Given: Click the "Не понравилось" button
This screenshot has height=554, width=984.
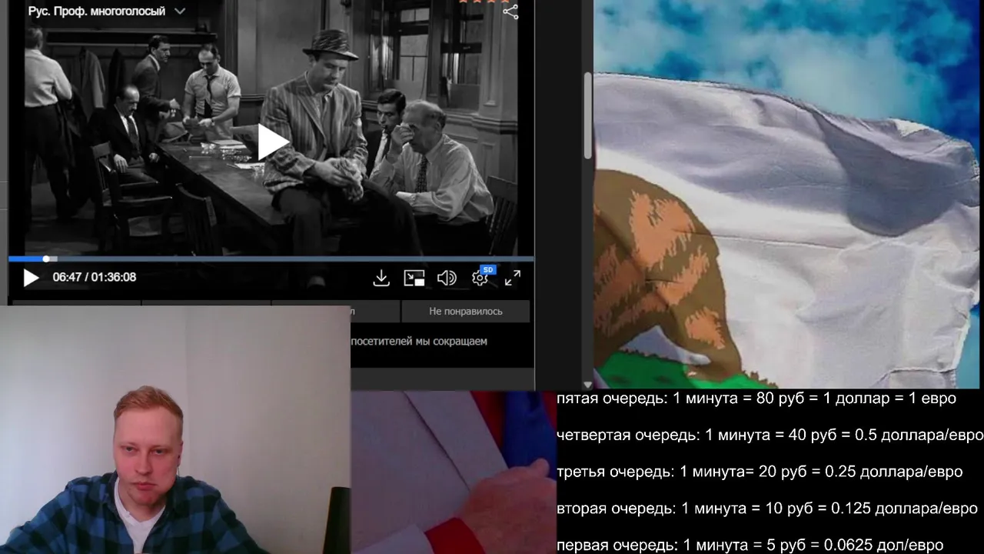Looking at the screenshot, I should coord(465,311).
